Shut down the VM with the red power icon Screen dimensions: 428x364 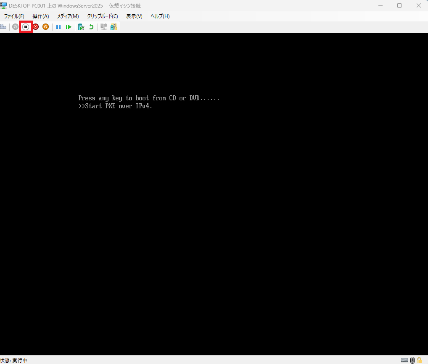point(36,27)
